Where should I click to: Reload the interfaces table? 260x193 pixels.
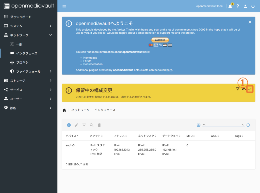[248, 125]
